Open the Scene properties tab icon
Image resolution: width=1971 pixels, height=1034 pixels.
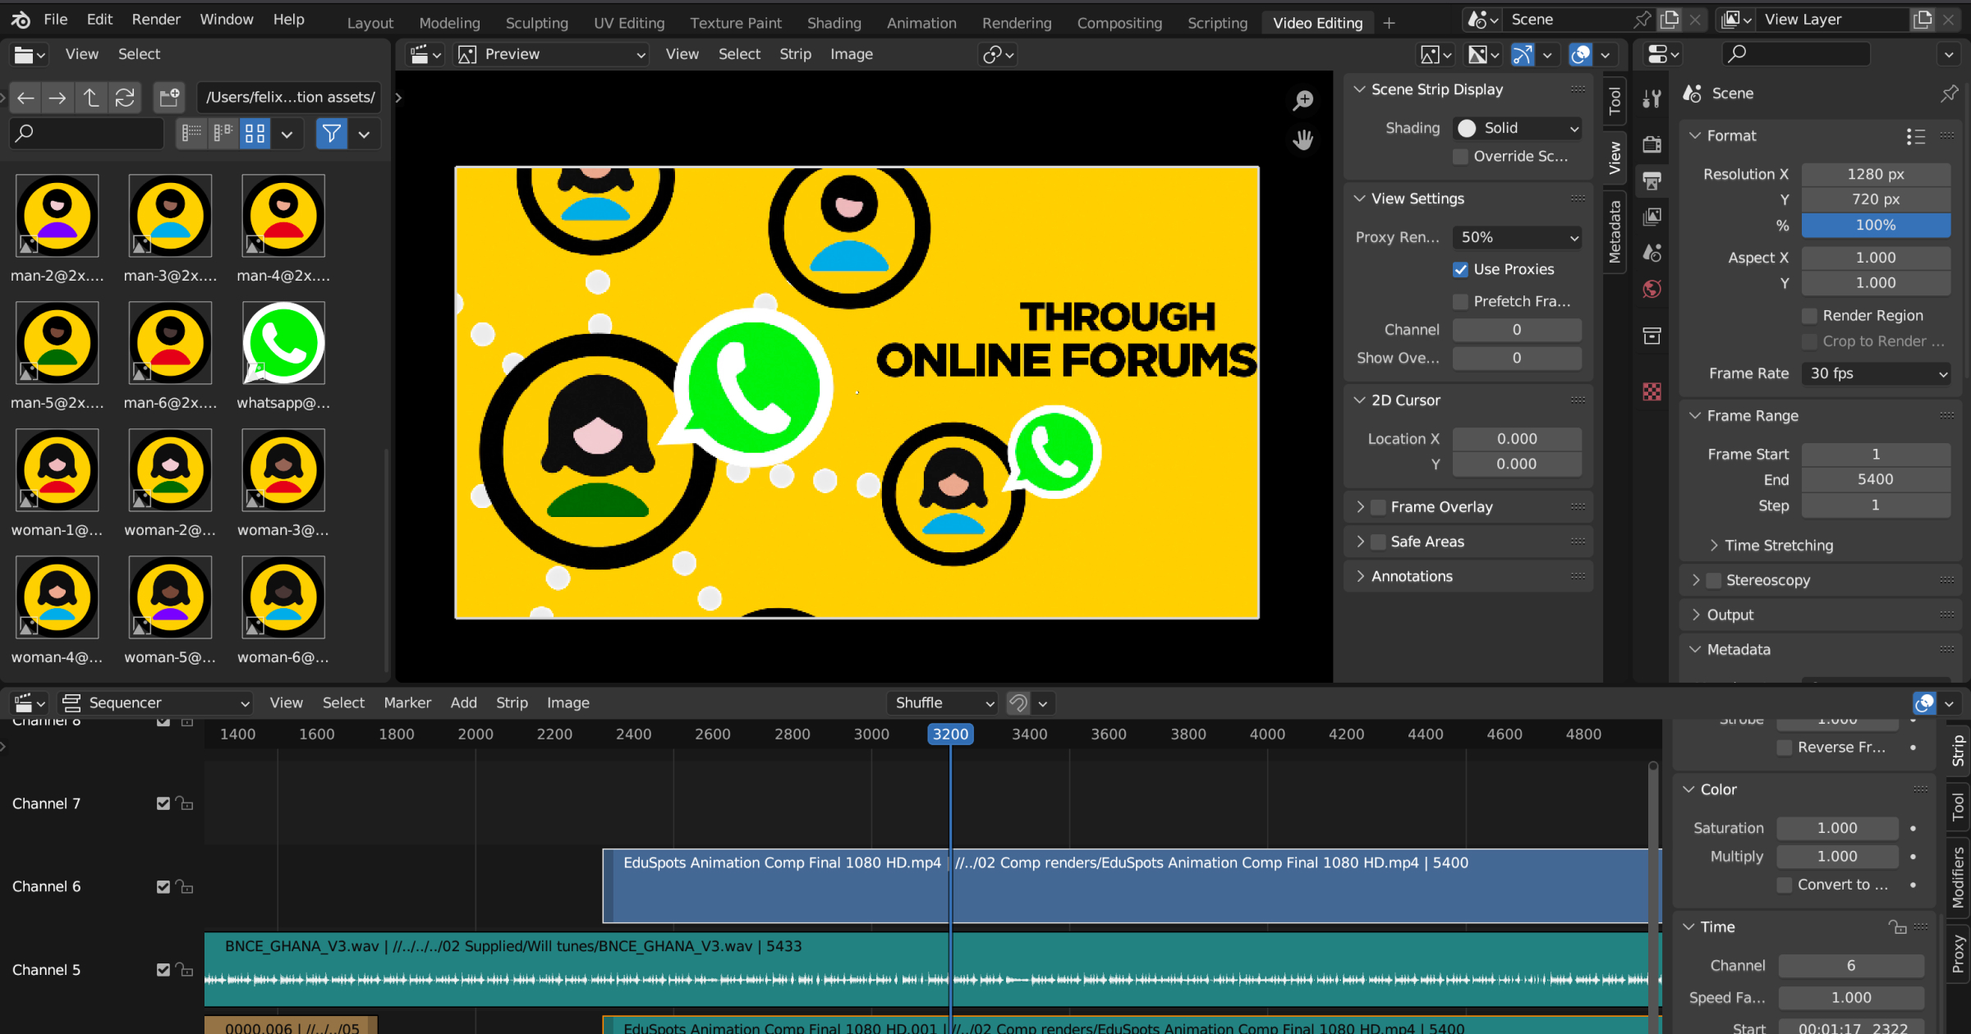pos(1652,253)
